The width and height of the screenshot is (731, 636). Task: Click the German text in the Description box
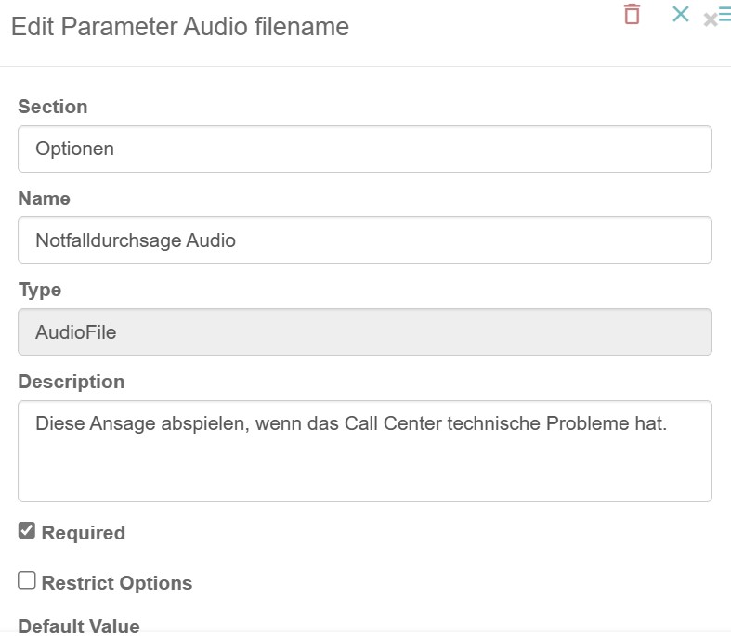[x=351, y=424]
